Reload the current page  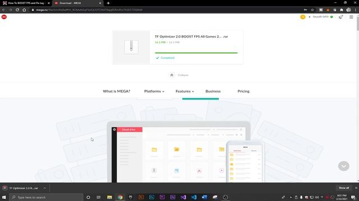17,10
